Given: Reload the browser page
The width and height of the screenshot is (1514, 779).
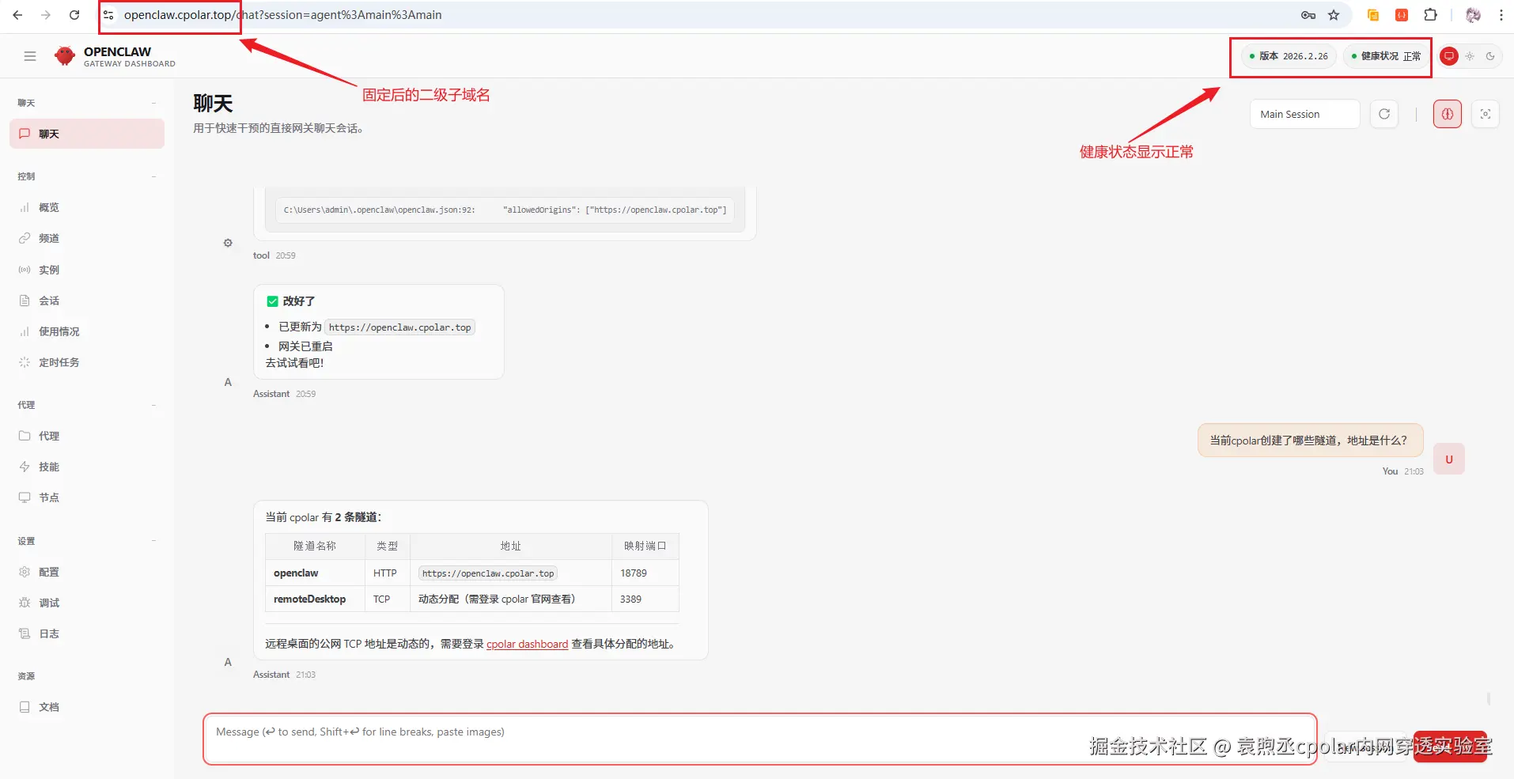Looking at the screenshot, I should pos(74,15).
